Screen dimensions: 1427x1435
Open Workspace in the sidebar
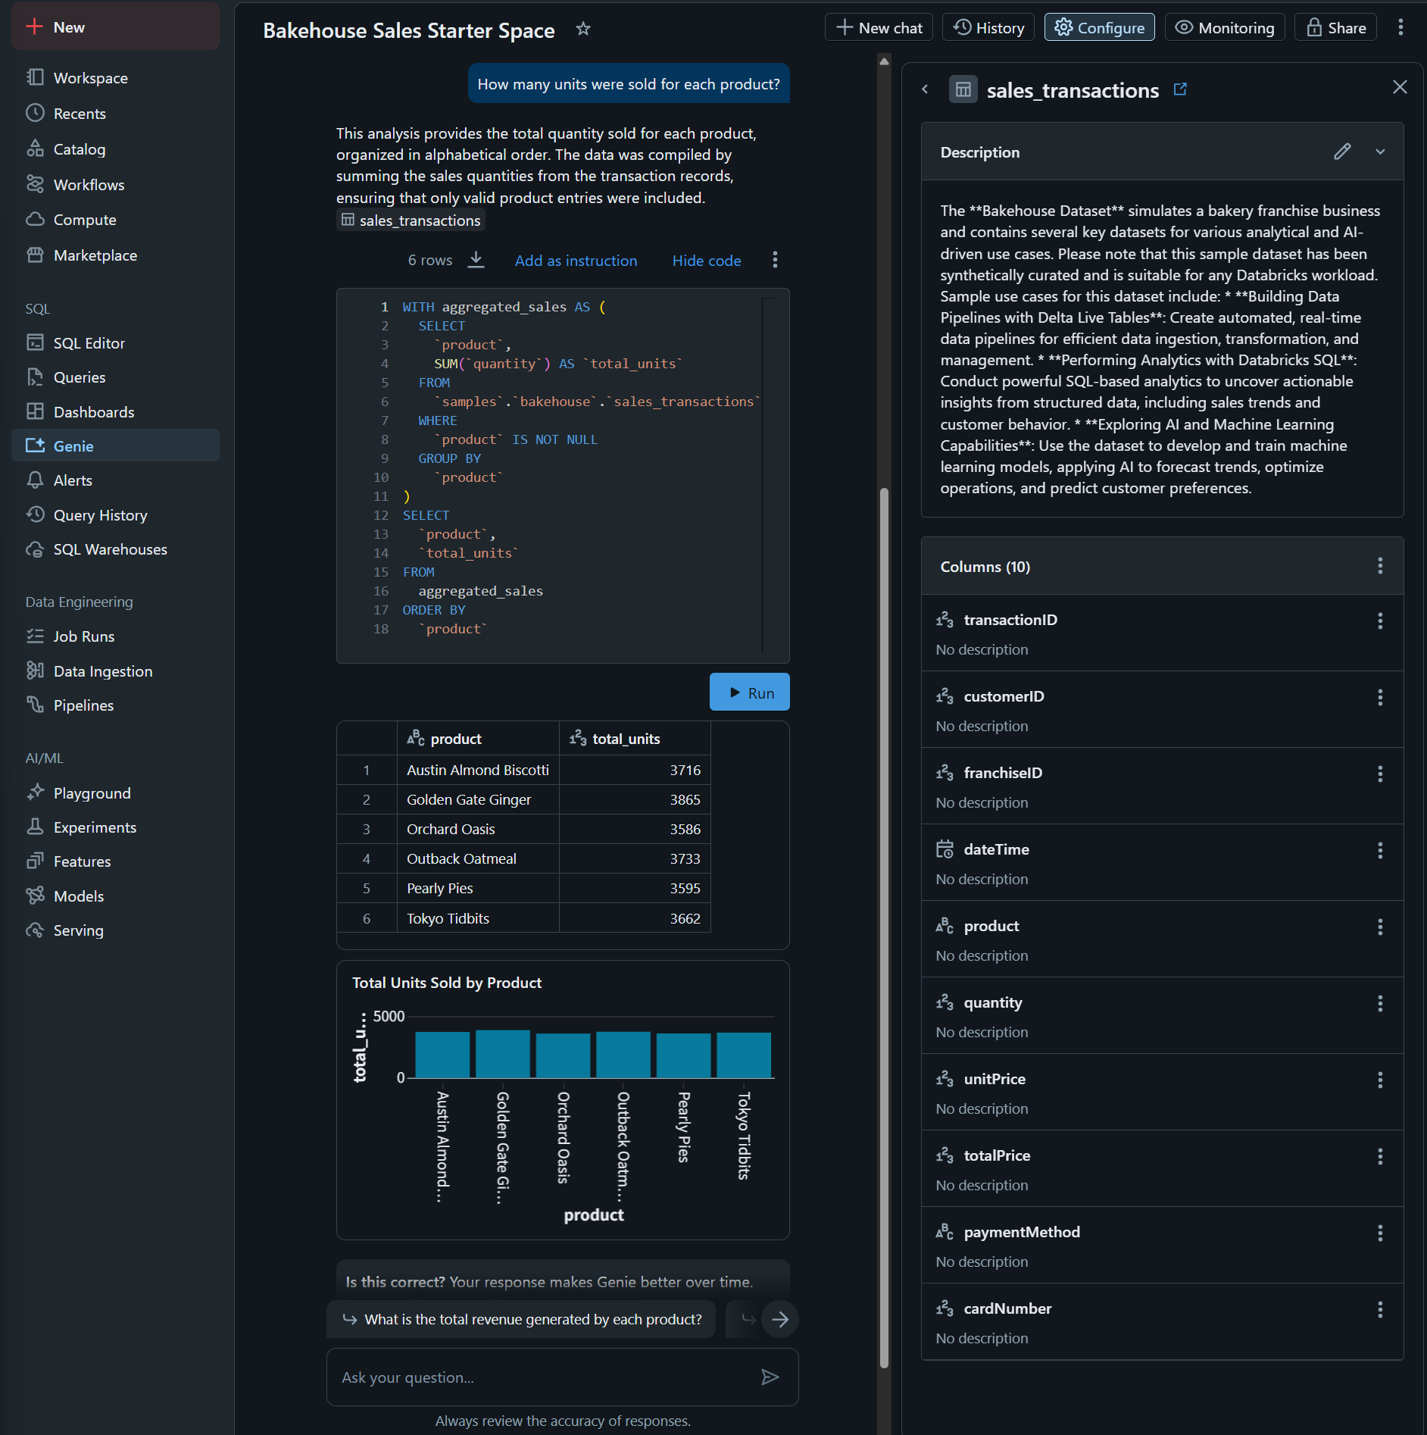(x=115, y=78)
